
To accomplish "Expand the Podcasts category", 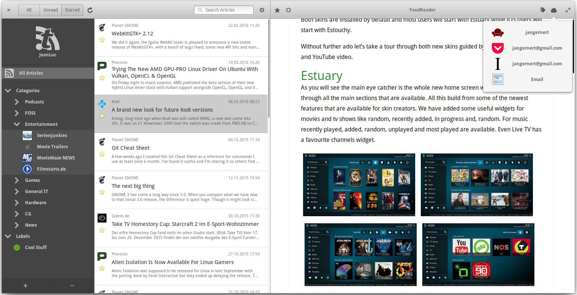I will (17, 102).
